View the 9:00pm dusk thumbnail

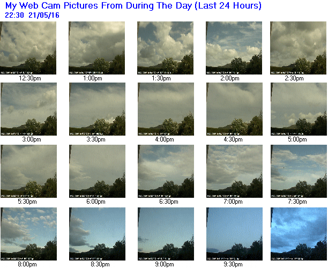coord(166,234)
